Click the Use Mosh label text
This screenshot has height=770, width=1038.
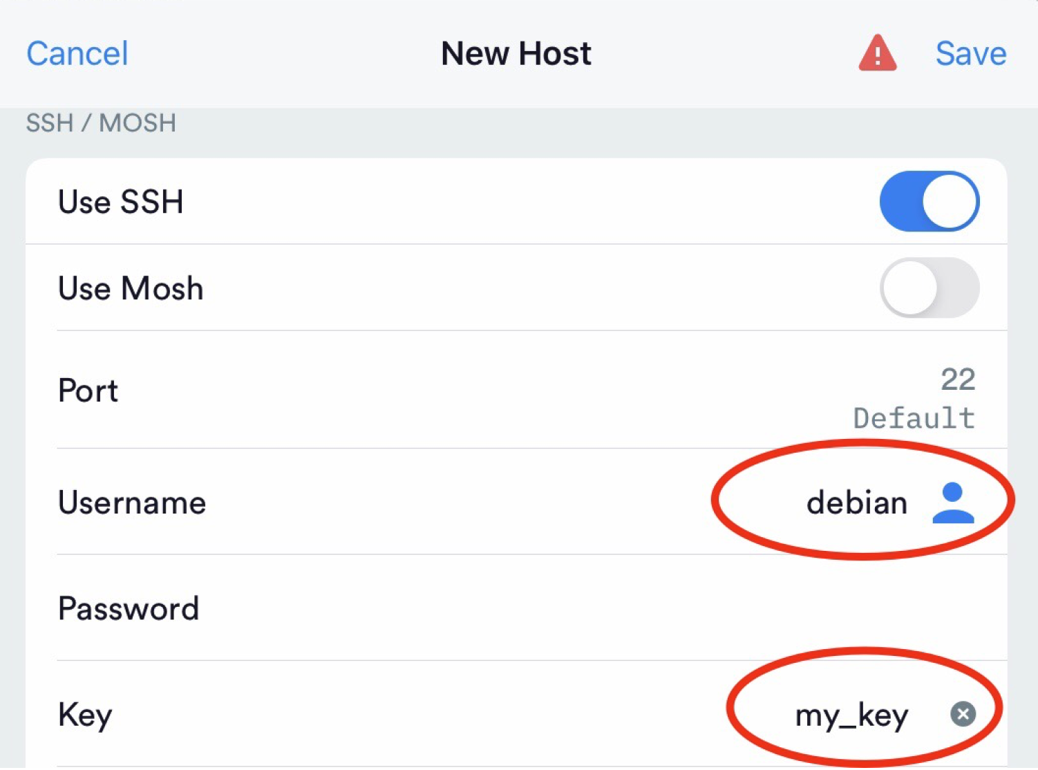(x=131, y=288)
